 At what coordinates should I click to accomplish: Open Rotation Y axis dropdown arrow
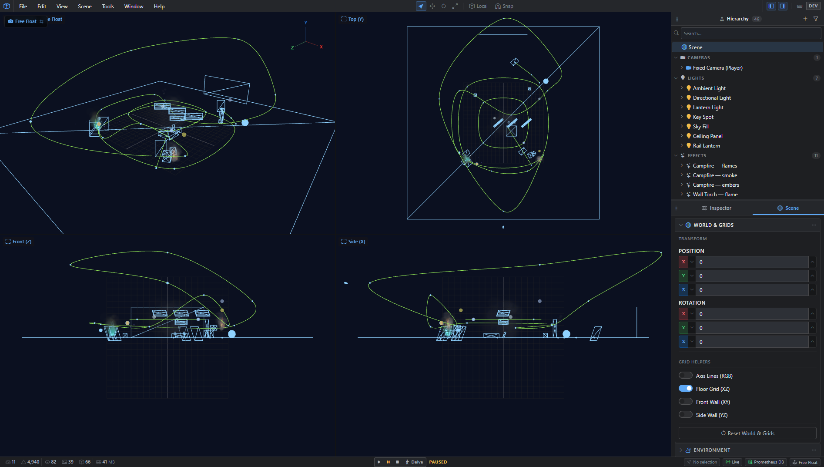pyautogui.click(x=692, y=328)
